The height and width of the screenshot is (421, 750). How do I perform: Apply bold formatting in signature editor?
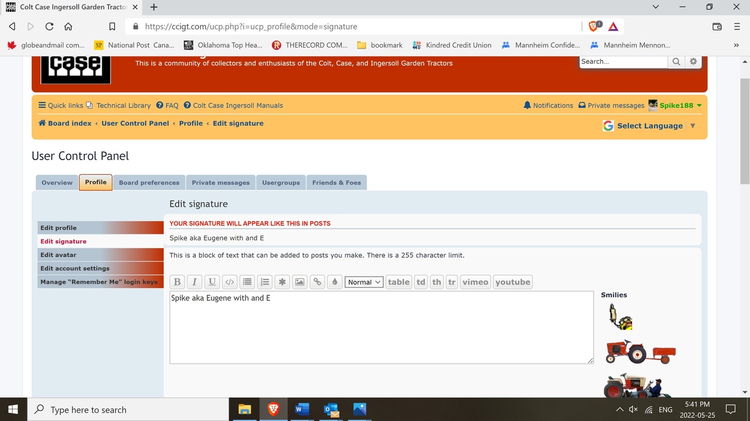(177, 282)
